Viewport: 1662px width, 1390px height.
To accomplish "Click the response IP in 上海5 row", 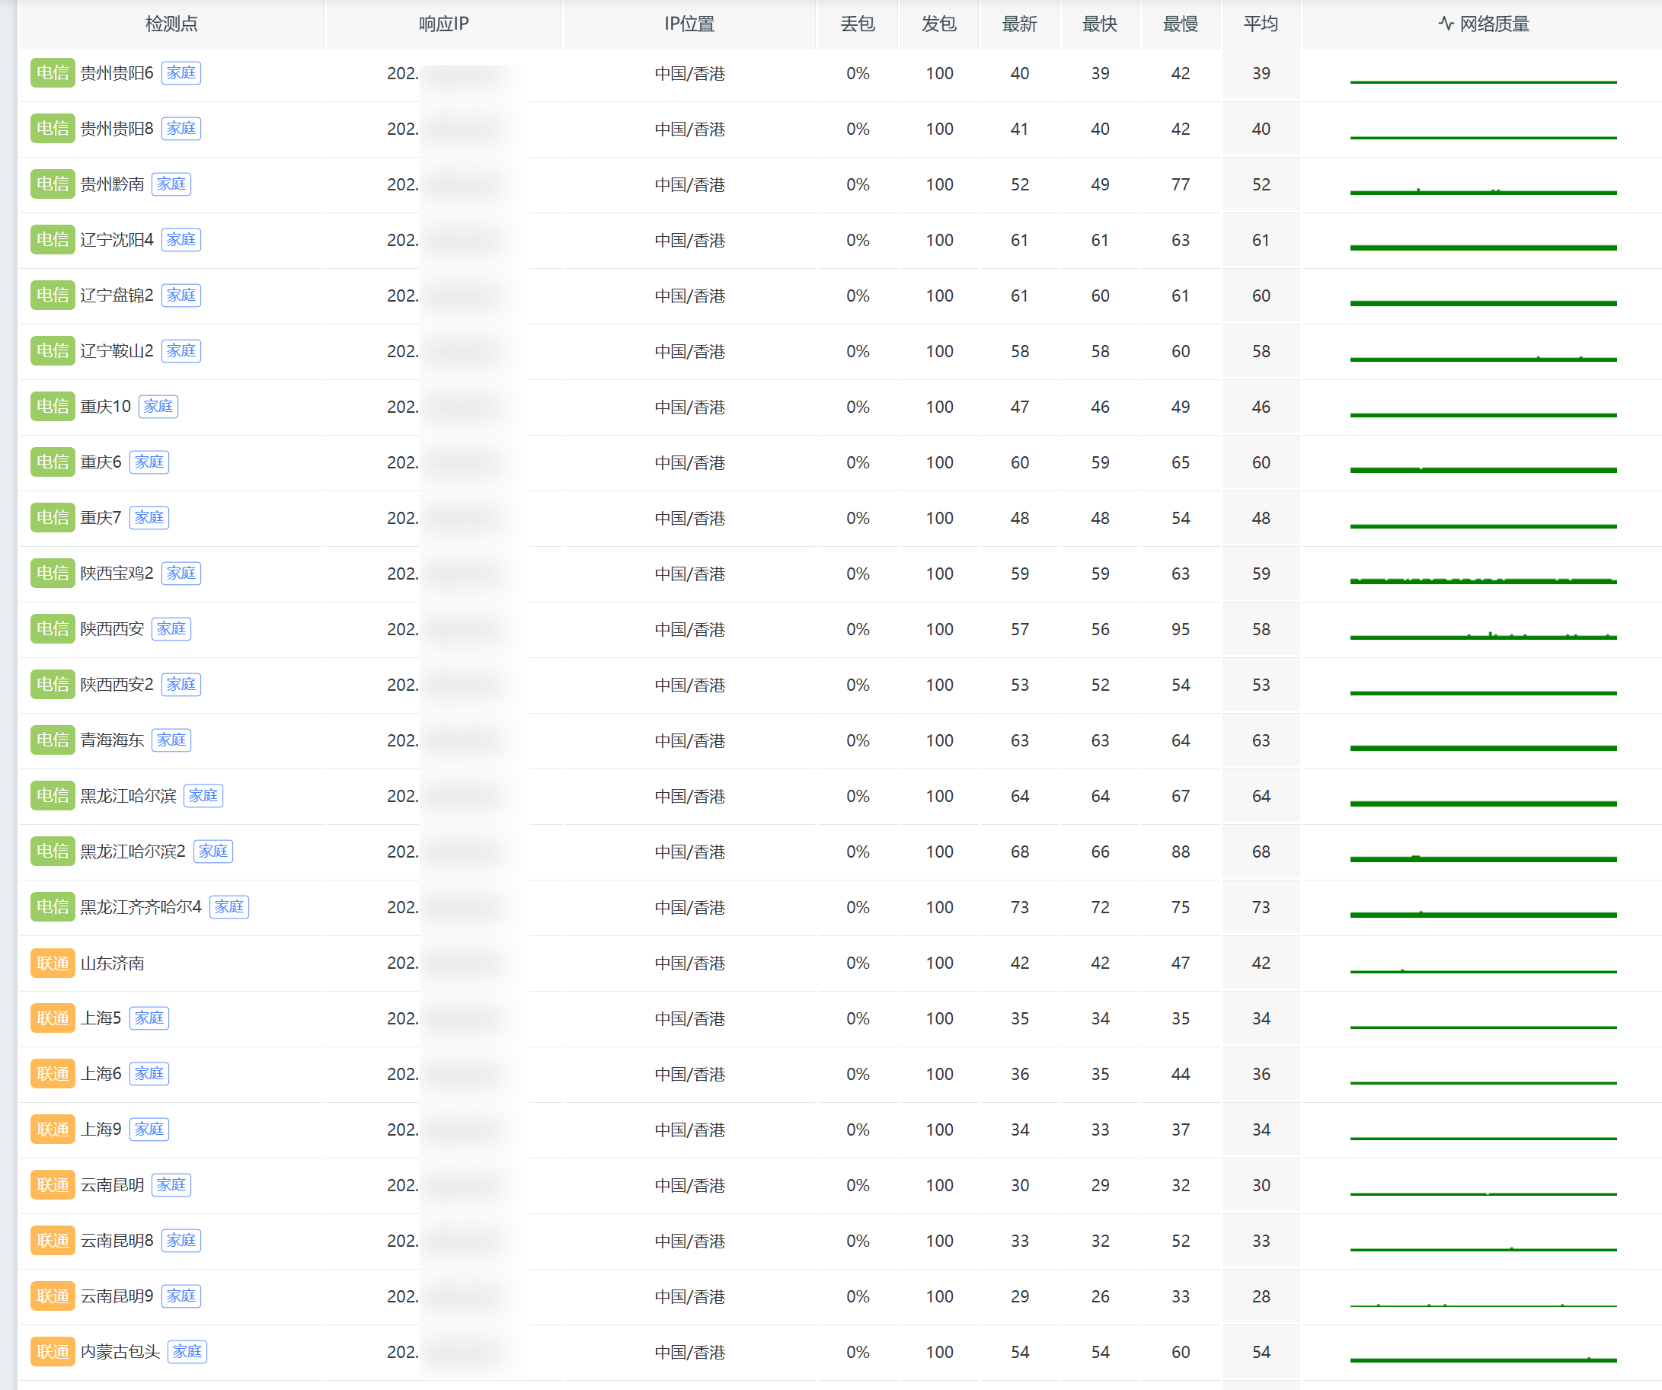I will tap(443, 1019).
